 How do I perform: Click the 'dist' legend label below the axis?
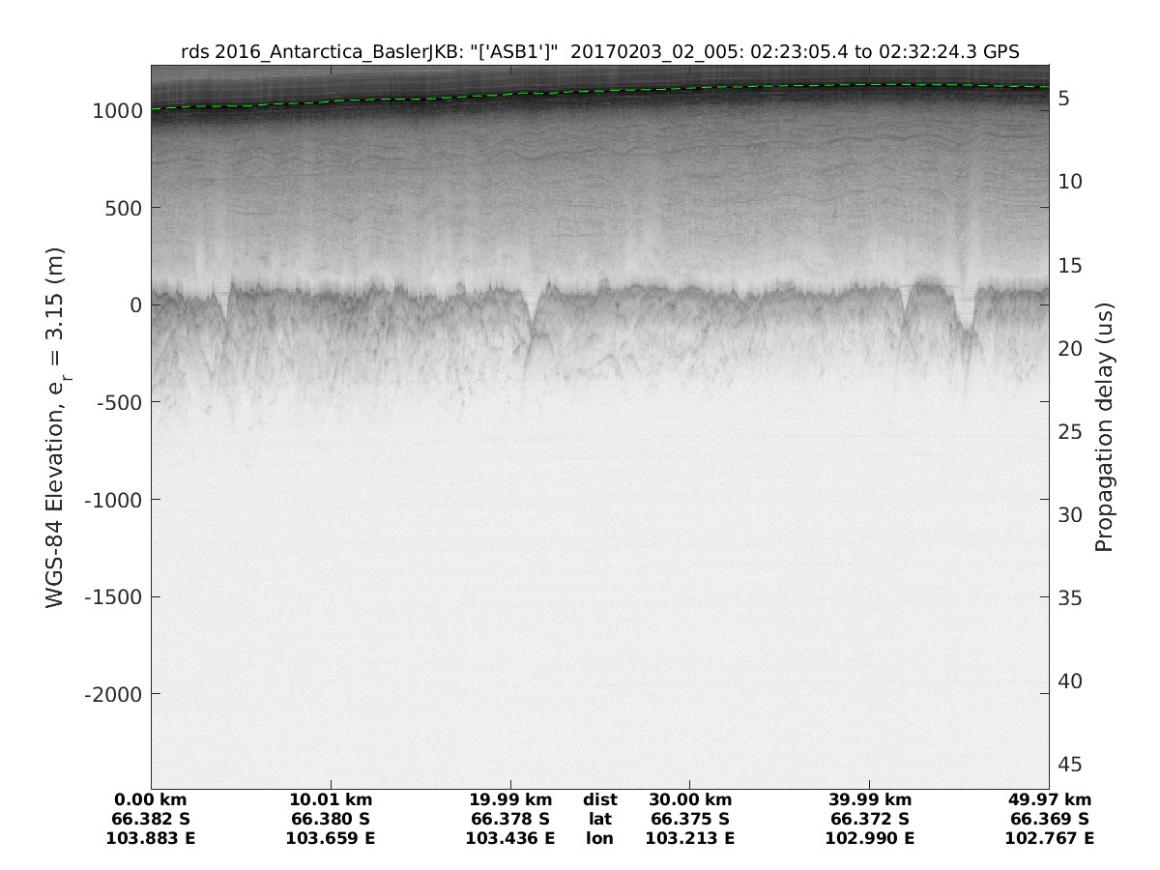click(599, 799)
